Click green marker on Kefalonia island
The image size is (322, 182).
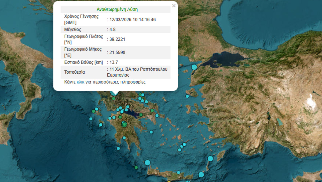click(x=93, y=111)
